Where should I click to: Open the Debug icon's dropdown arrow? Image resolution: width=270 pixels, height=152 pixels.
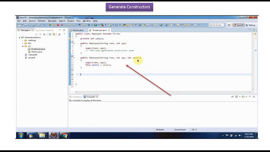coord(92,25)
